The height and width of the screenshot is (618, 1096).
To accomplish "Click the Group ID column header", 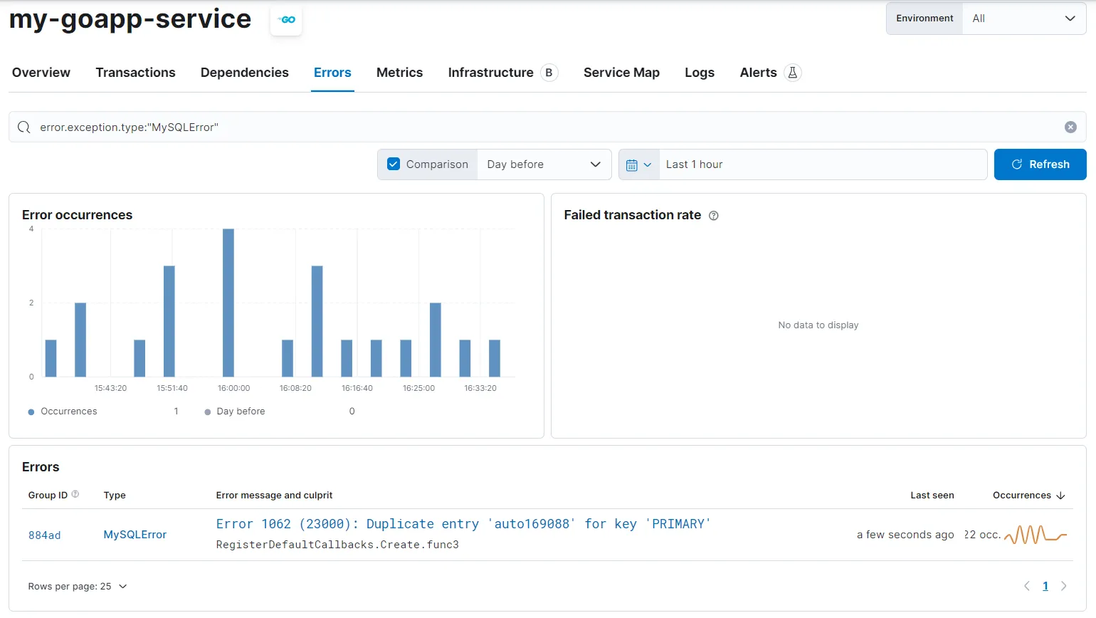I will point(48,496).
